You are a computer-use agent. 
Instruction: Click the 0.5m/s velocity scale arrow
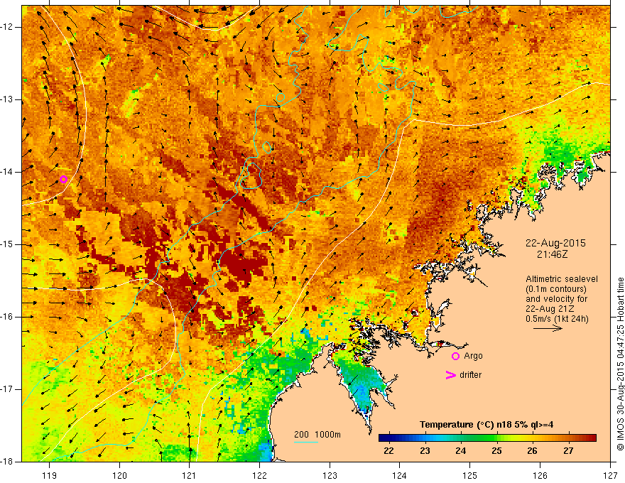click(548, 328)
